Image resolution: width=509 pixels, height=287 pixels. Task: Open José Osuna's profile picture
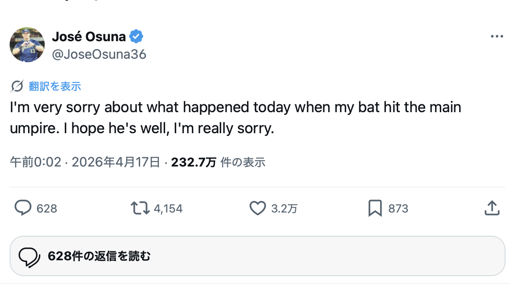click(27, 44)
